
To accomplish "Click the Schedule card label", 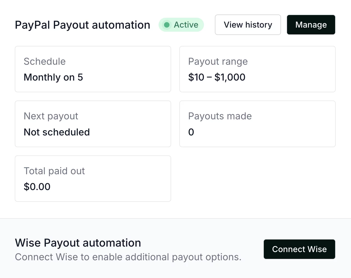I will coord(45,61).
